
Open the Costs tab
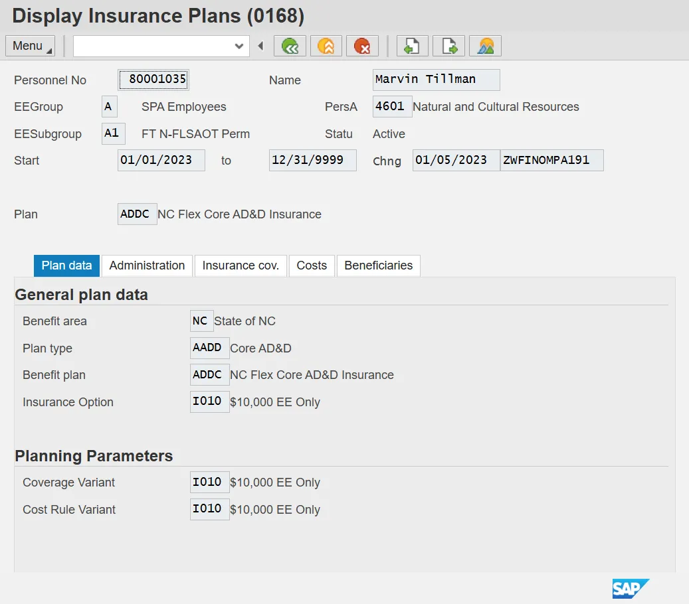click(x=312, y=265)
